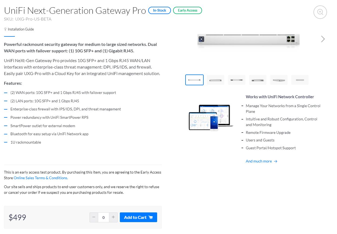Open the image zoom magnifier icon

(320, 12)
